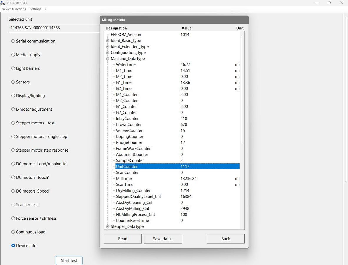Select Device info radio button
The image size is (348, 265).
[x=24, y=246]
